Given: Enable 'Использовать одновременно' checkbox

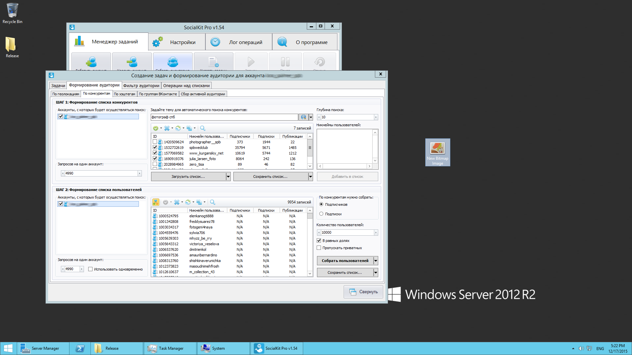Looking at the screenshot, I should (x=90, y=269).
